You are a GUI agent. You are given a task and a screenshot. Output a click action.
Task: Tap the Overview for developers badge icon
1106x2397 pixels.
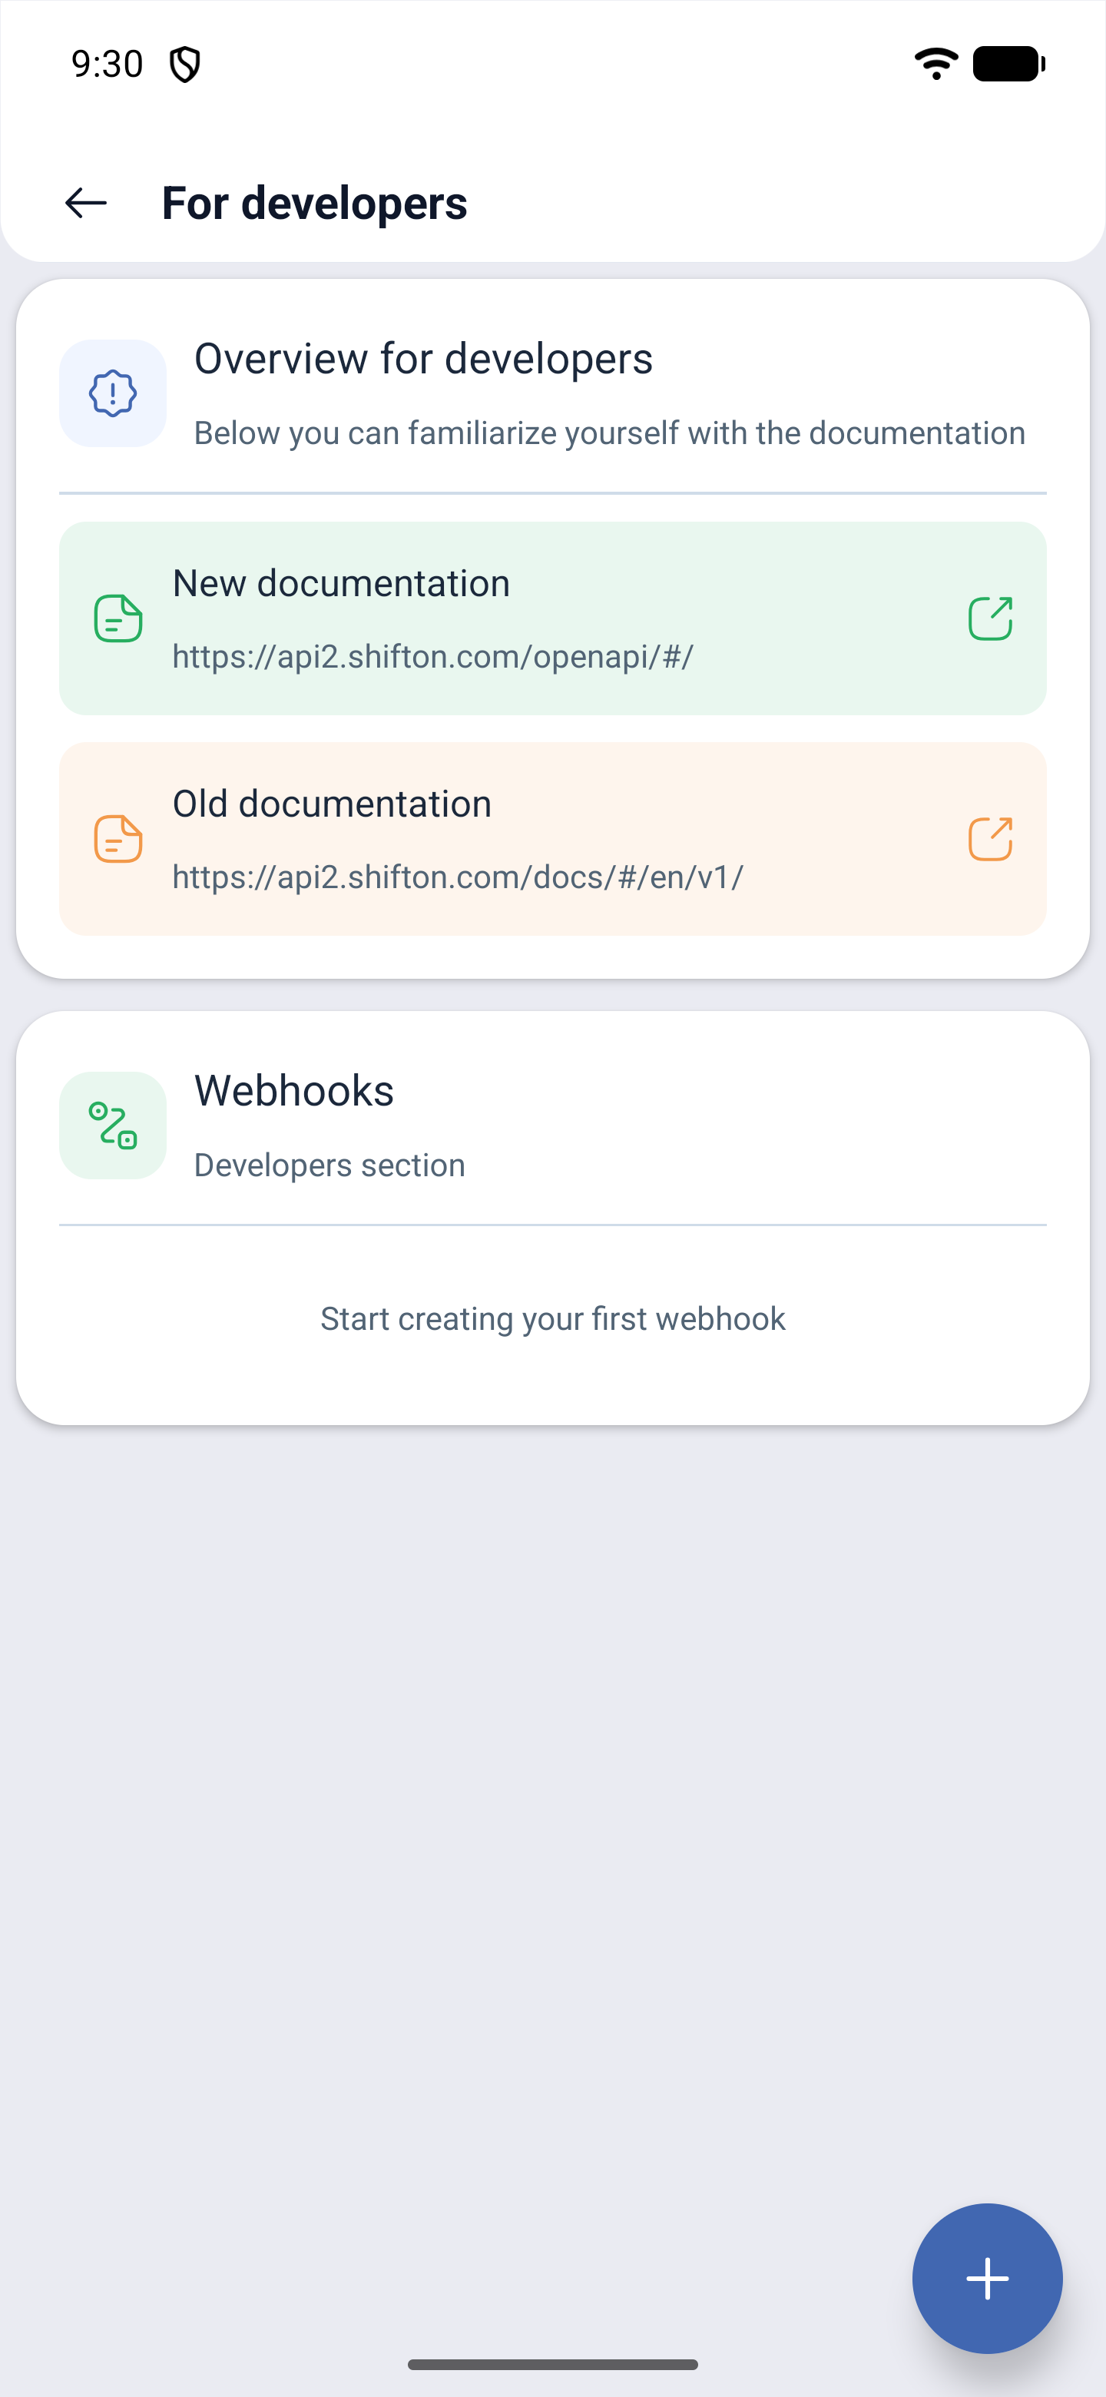tap(113, 393)
